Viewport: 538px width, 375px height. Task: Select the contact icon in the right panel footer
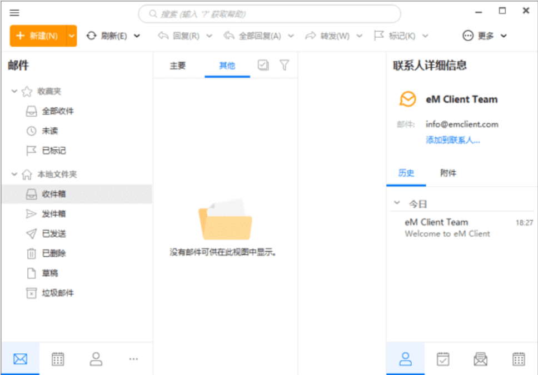click(406, 359)
